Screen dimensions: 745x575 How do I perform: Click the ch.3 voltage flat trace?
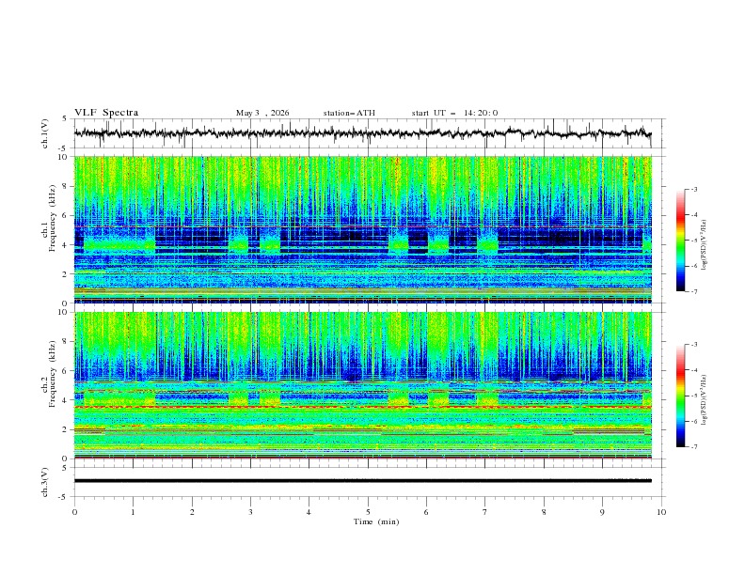coord(362,481)
